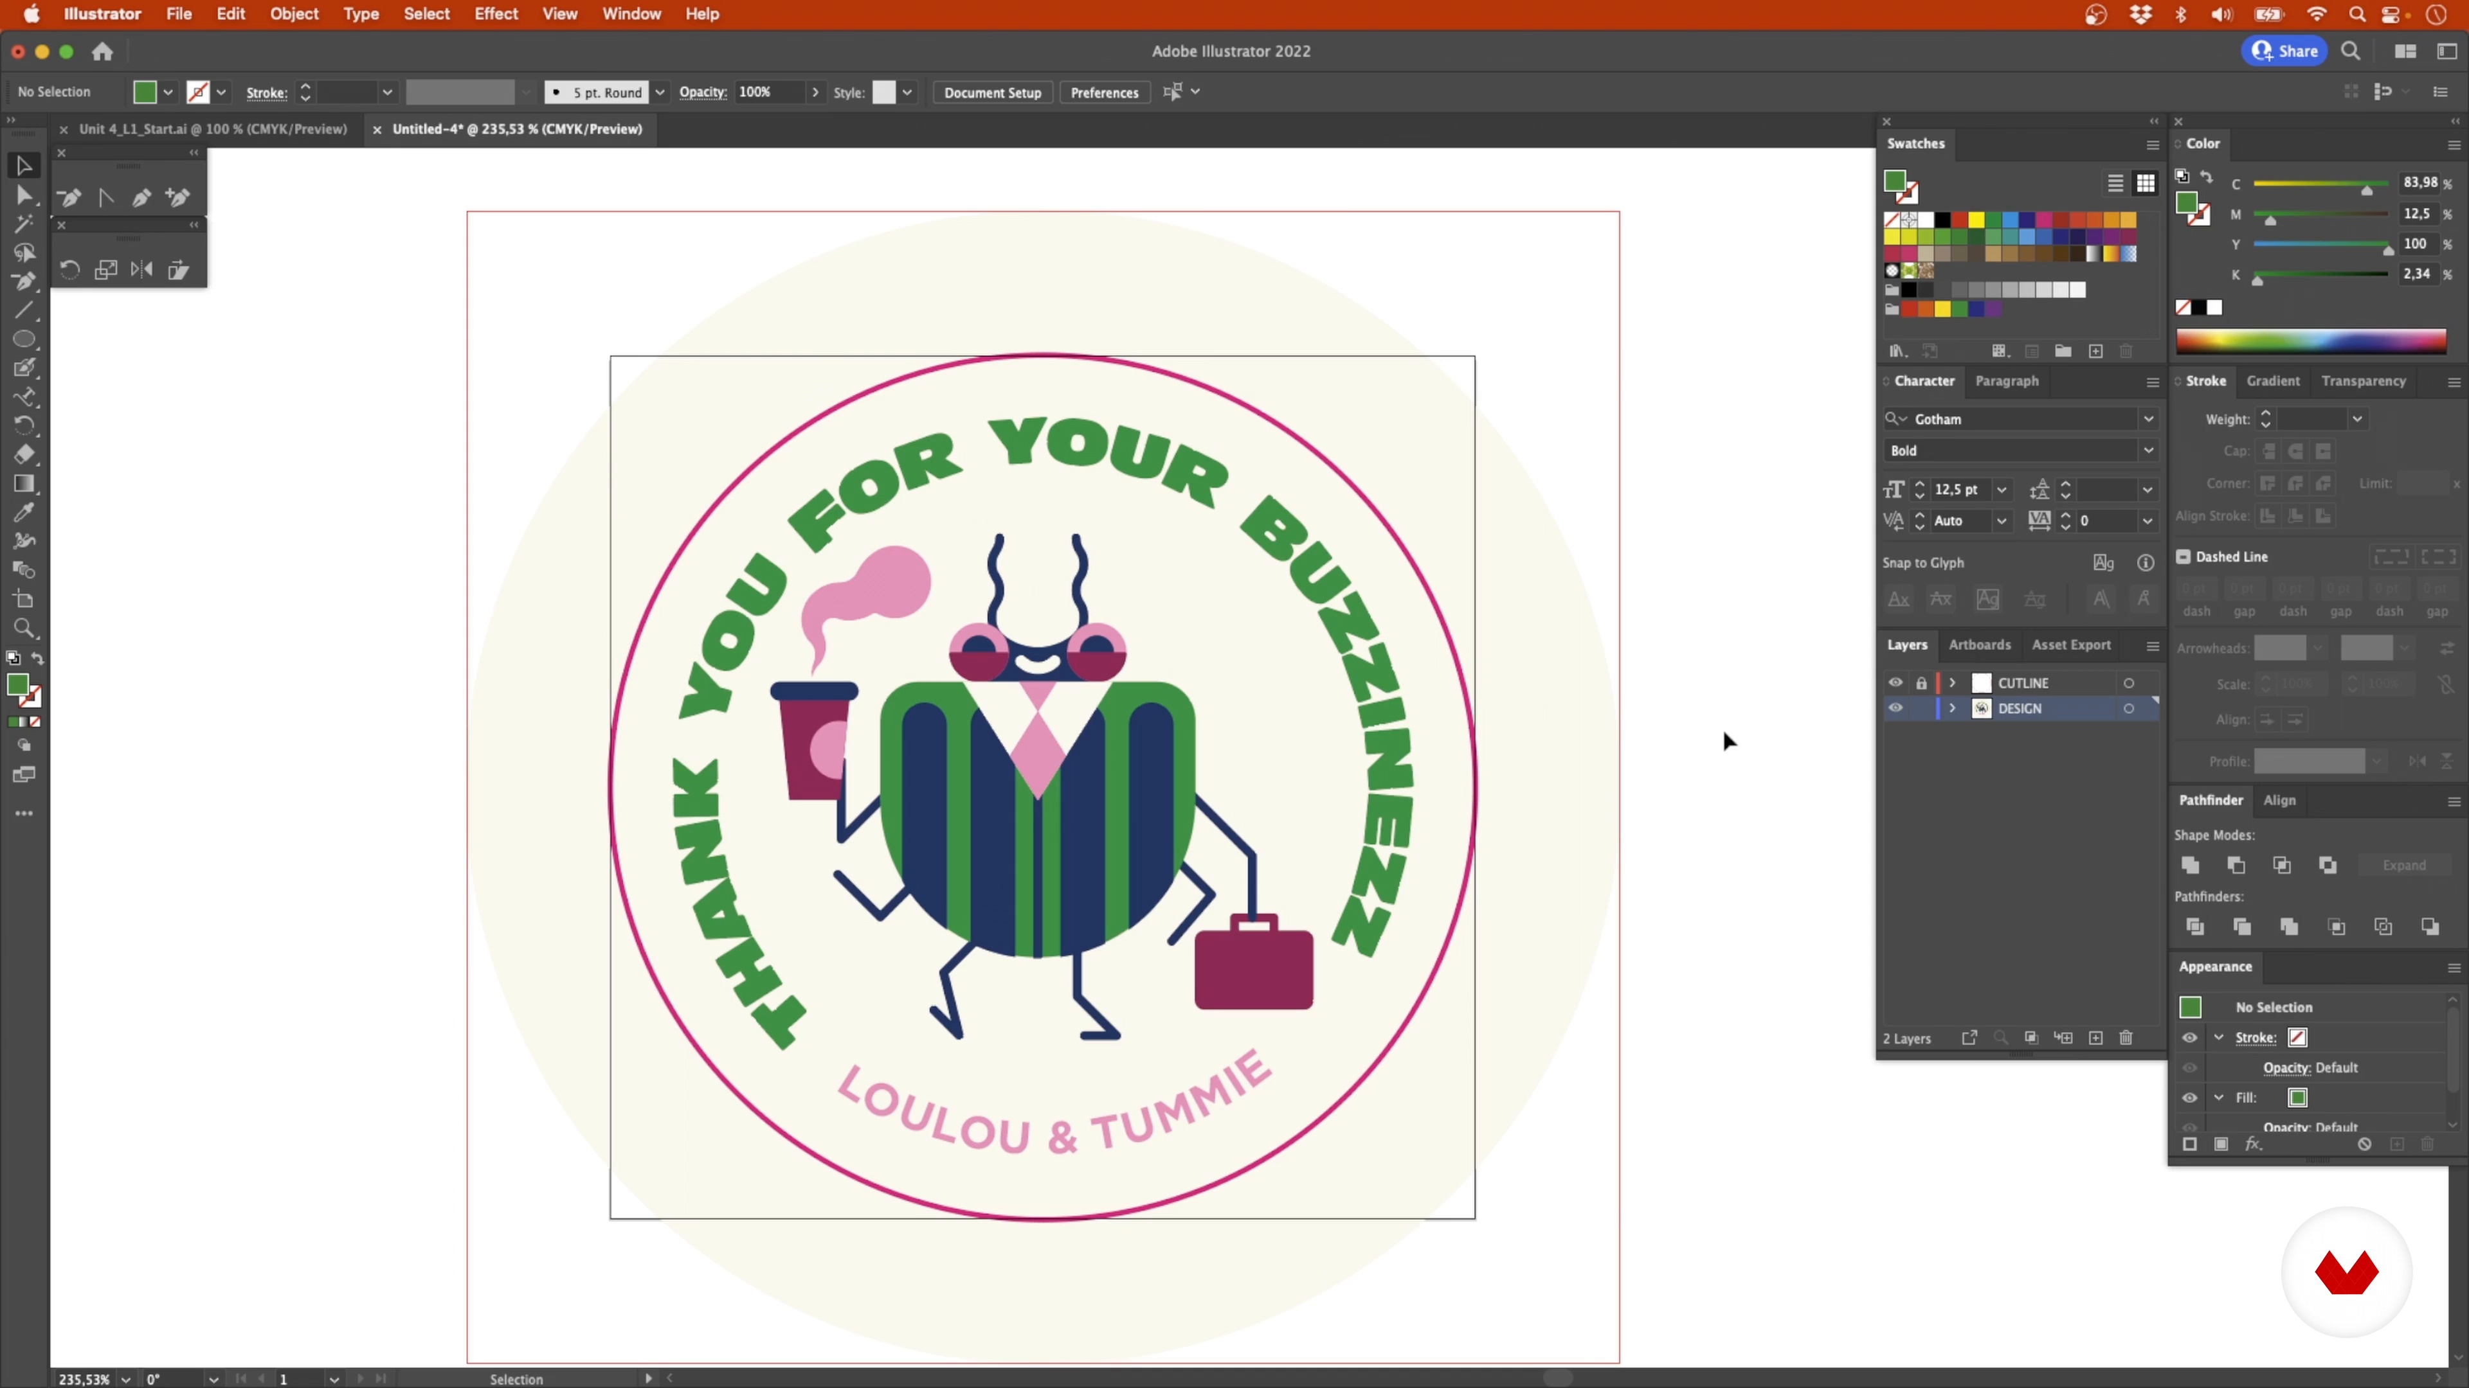Hide the DESIGN layer

1895,708
